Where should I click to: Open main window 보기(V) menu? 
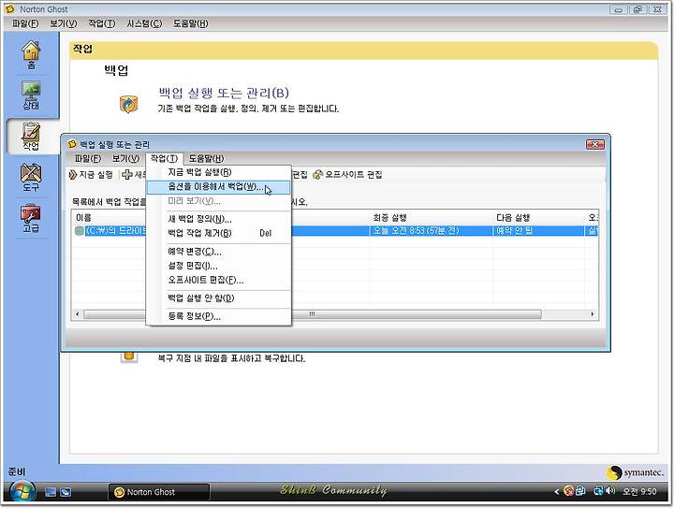point(64,23)
